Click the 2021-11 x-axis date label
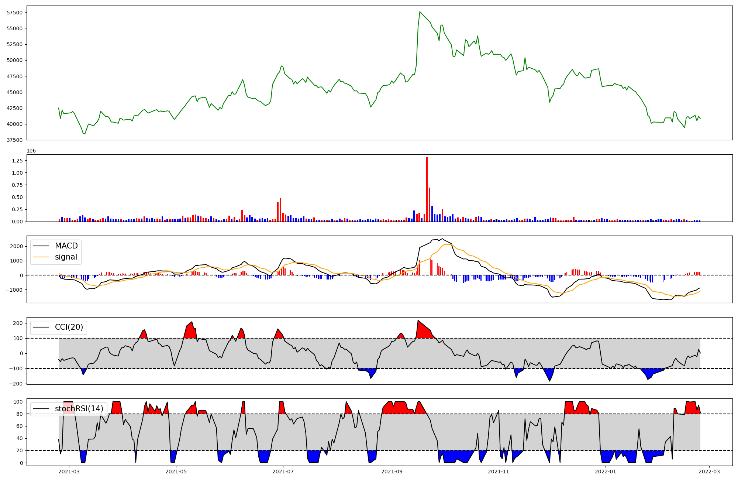The image size is (738, 480). (499, 471)
